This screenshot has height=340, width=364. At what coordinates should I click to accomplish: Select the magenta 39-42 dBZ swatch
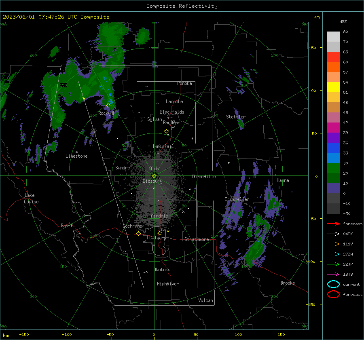click(x=333, y=127)
